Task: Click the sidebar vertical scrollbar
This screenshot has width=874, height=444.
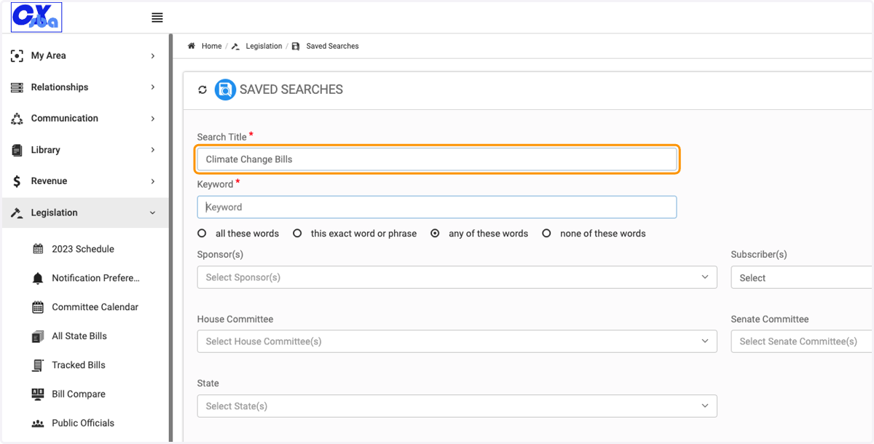Action: (x=170, y=237)
